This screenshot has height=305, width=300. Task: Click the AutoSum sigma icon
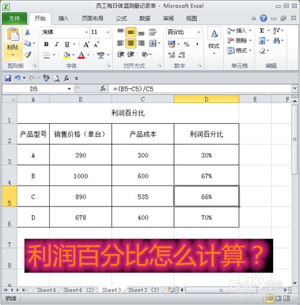[x=262, y=31]
